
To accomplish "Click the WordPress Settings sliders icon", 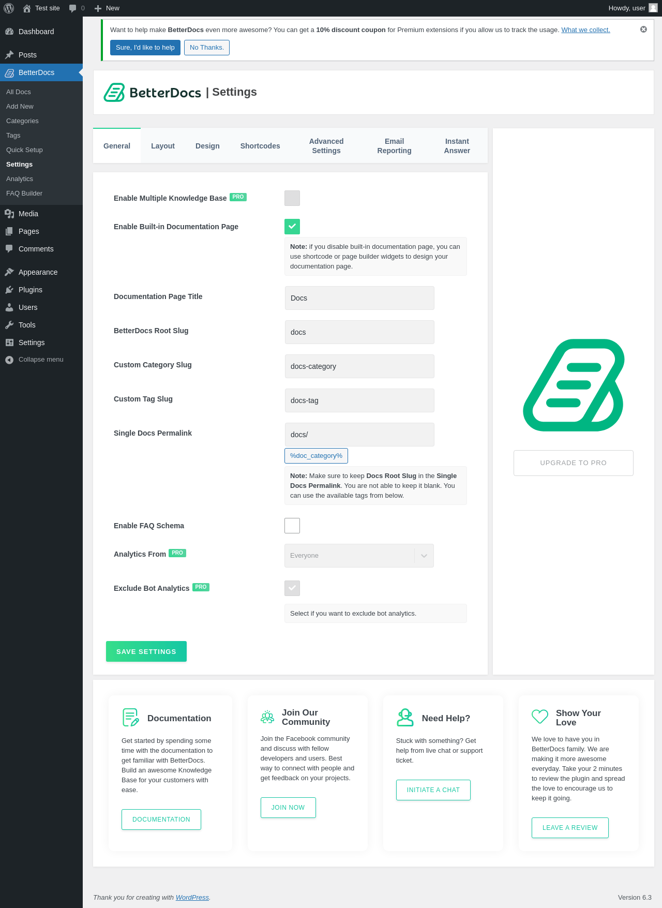I will [x=9, y=343].
